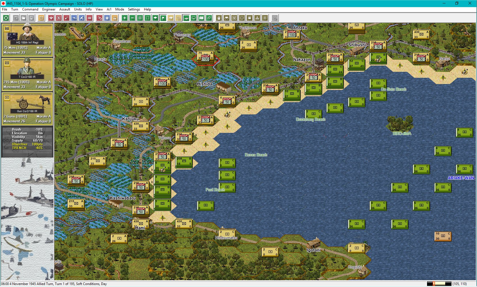Open the Command menu
477x287 pixels.
[30, 9]
